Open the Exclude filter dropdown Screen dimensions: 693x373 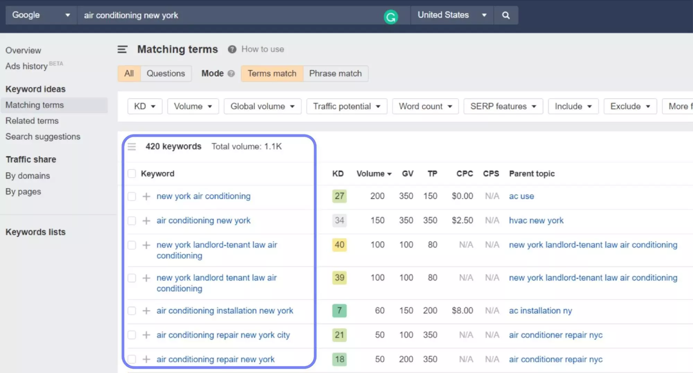coord(630,106)
